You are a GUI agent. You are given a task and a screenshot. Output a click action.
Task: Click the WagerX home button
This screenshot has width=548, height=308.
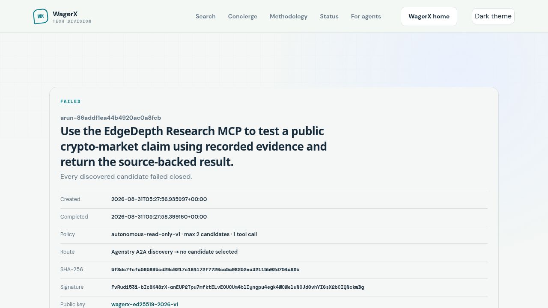(x=429, y=16)
